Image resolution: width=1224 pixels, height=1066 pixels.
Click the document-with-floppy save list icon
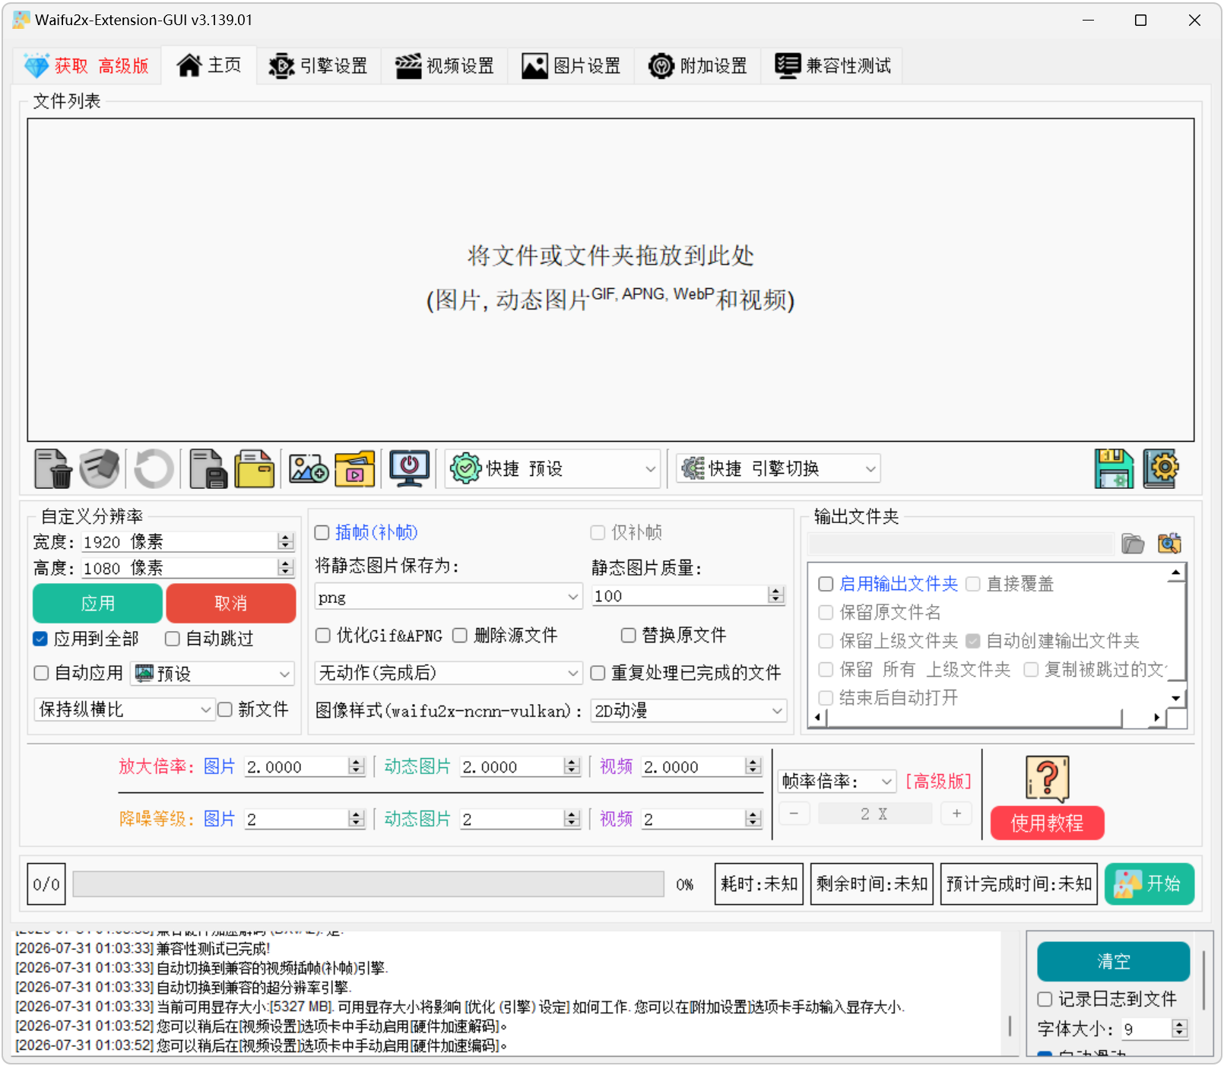coord(208,468)
